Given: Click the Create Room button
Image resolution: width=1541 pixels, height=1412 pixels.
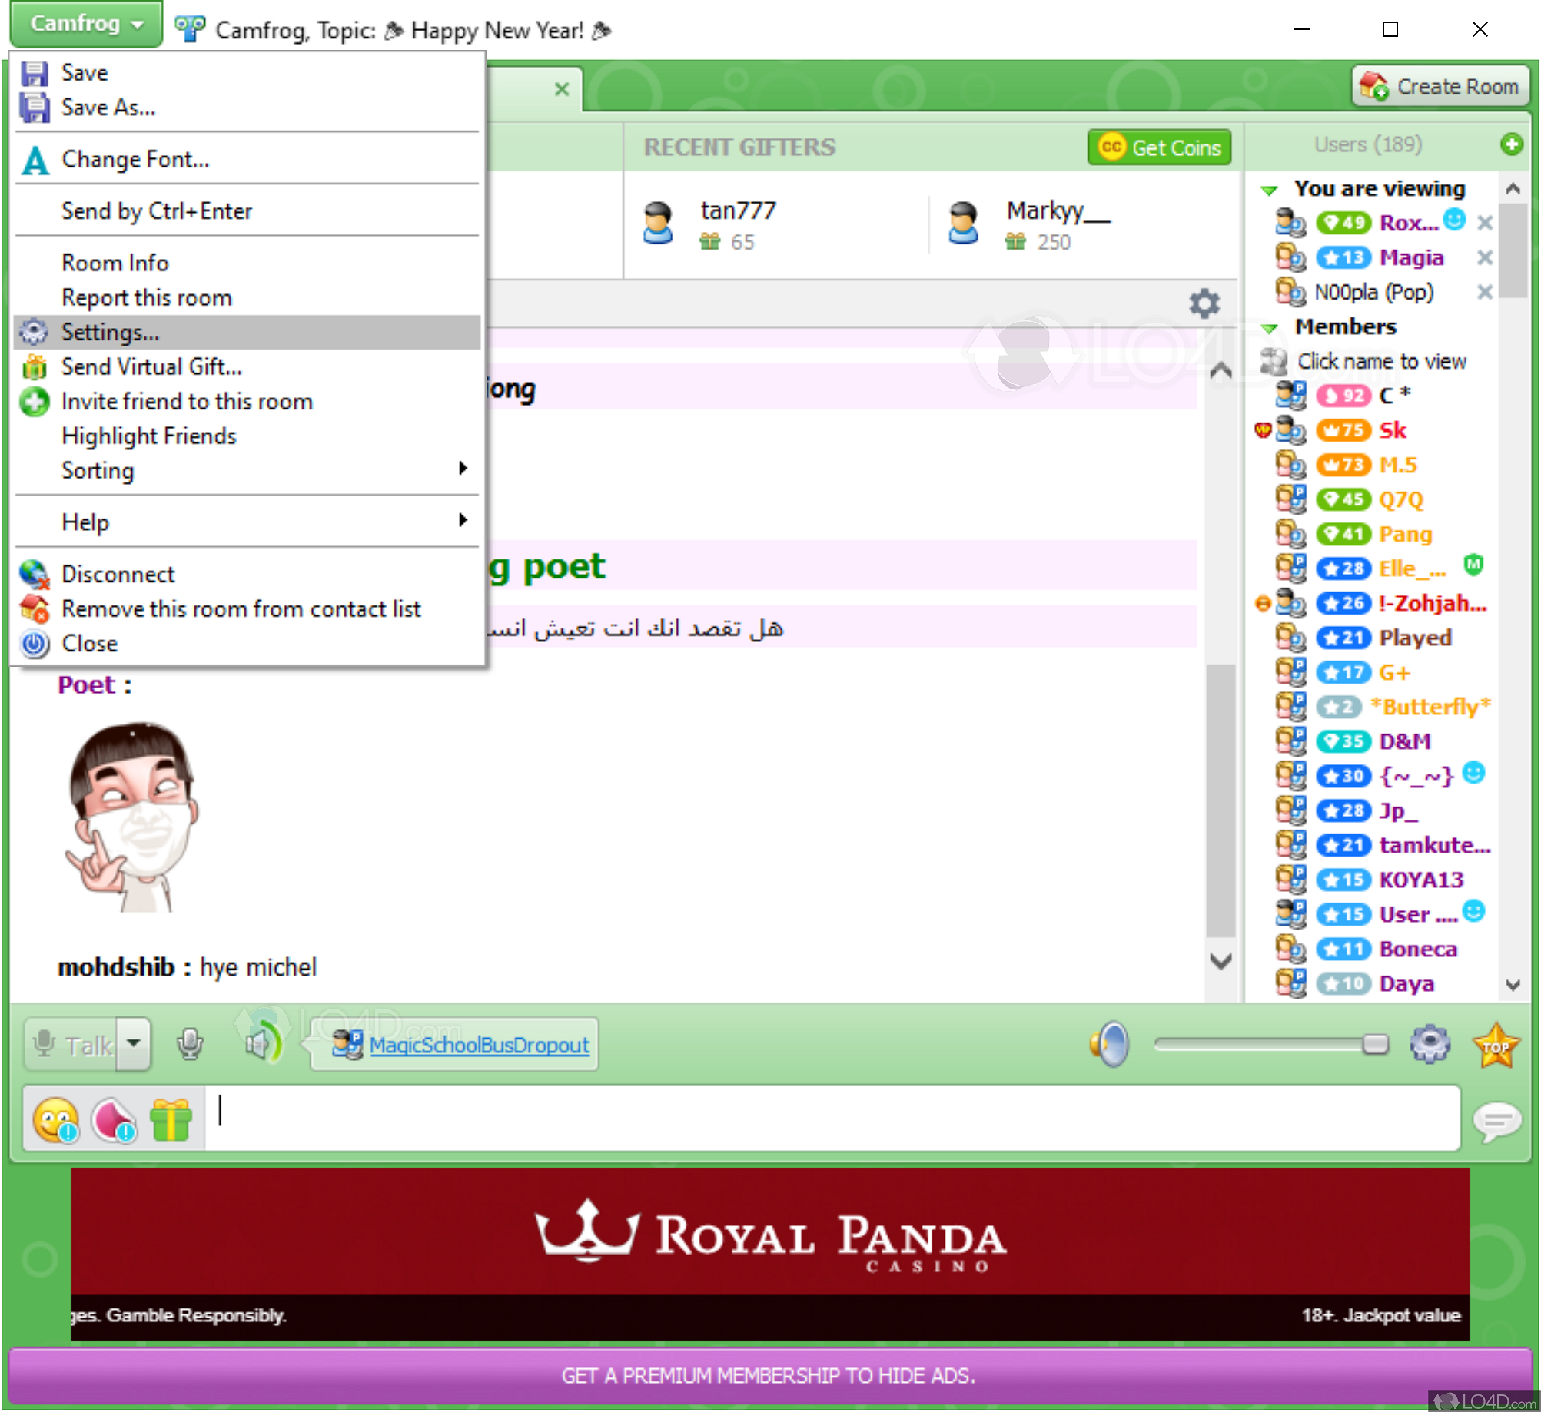Looking at the screenshot, I should (x=1440, y=86).
